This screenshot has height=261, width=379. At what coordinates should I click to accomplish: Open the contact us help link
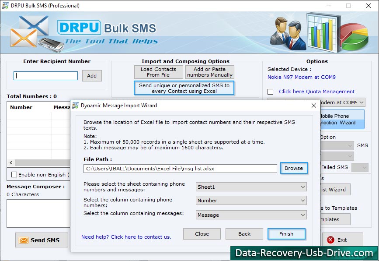(126, 237)
